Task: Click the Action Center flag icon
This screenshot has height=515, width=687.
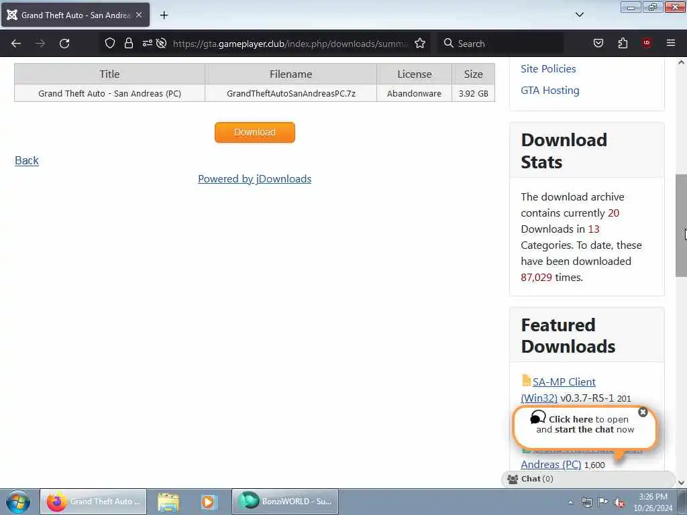Action: click(603, 502)
